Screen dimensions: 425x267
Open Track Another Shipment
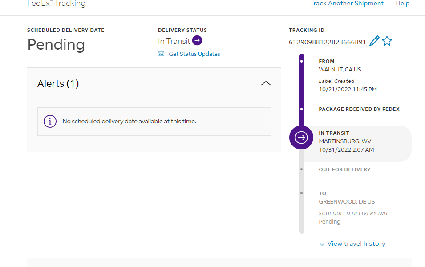click(x=347, y=4)
